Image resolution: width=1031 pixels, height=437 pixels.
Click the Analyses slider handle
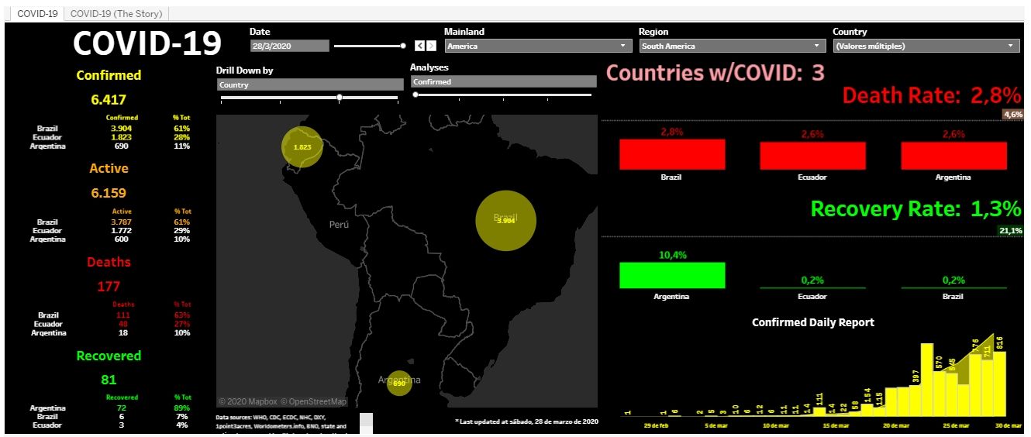416,95
